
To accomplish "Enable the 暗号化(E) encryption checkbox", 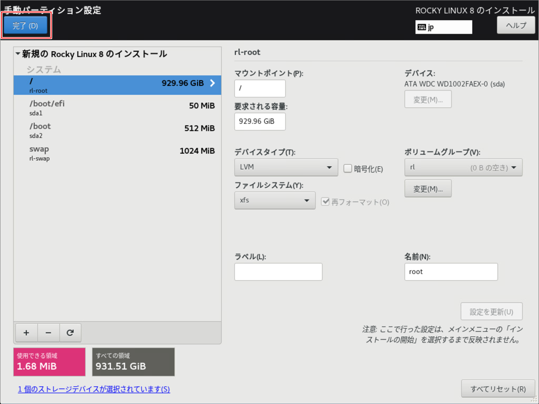I will click(x=348, y=168).
